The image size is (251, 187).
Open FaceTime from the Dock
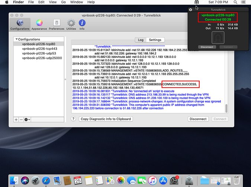pos(142,181)
